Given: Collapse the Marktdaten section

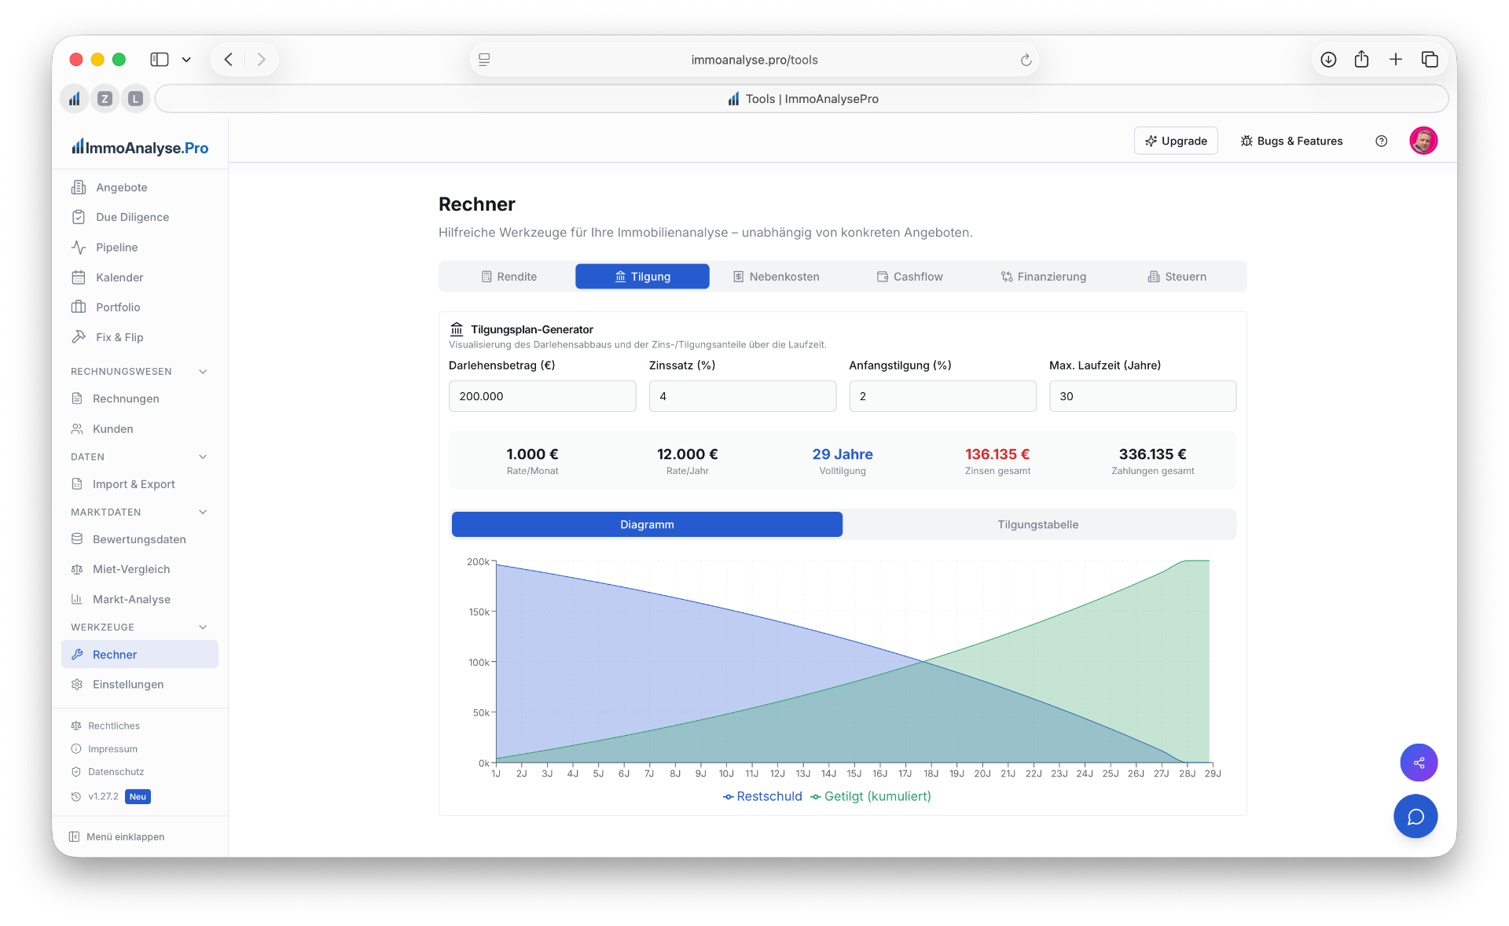Looking at the screenshot, I should point(203,512).
